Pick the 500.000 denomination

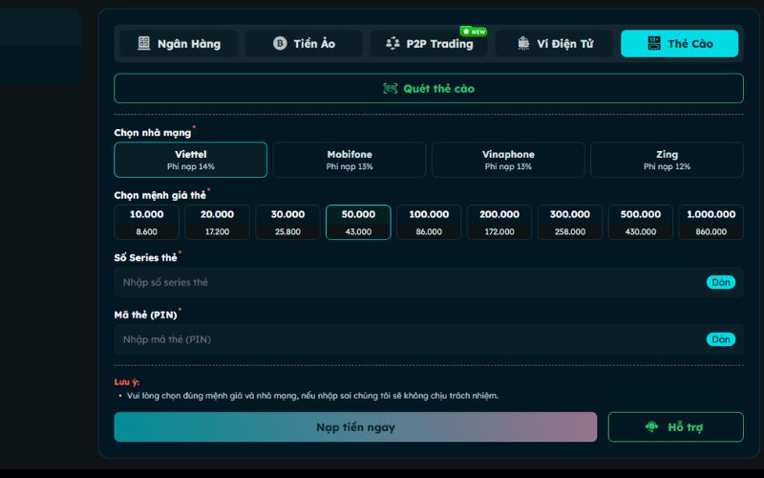click(x=640, y=223)
